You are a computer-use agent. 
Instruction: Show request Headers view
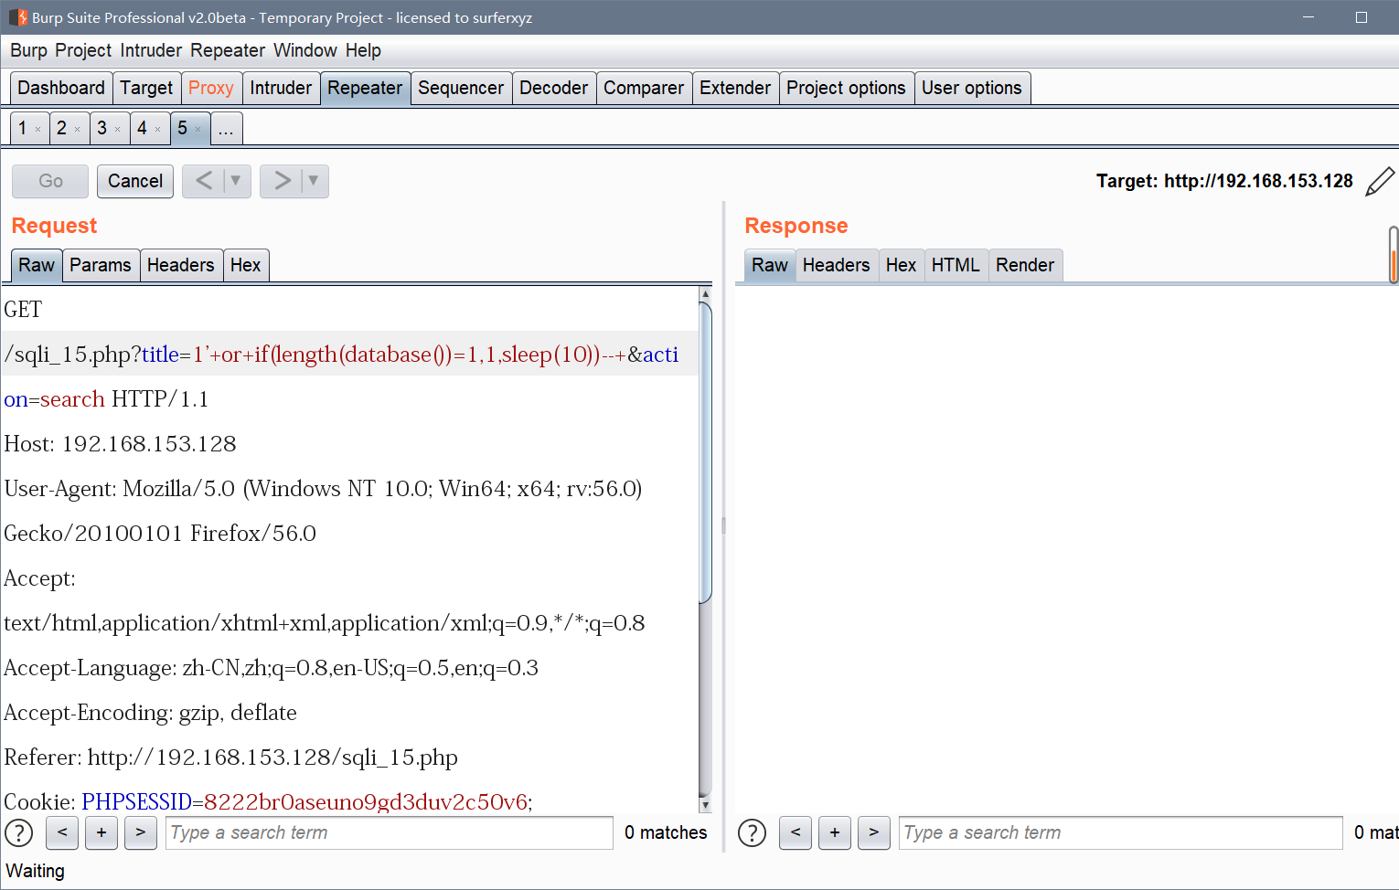coord(180,265)
